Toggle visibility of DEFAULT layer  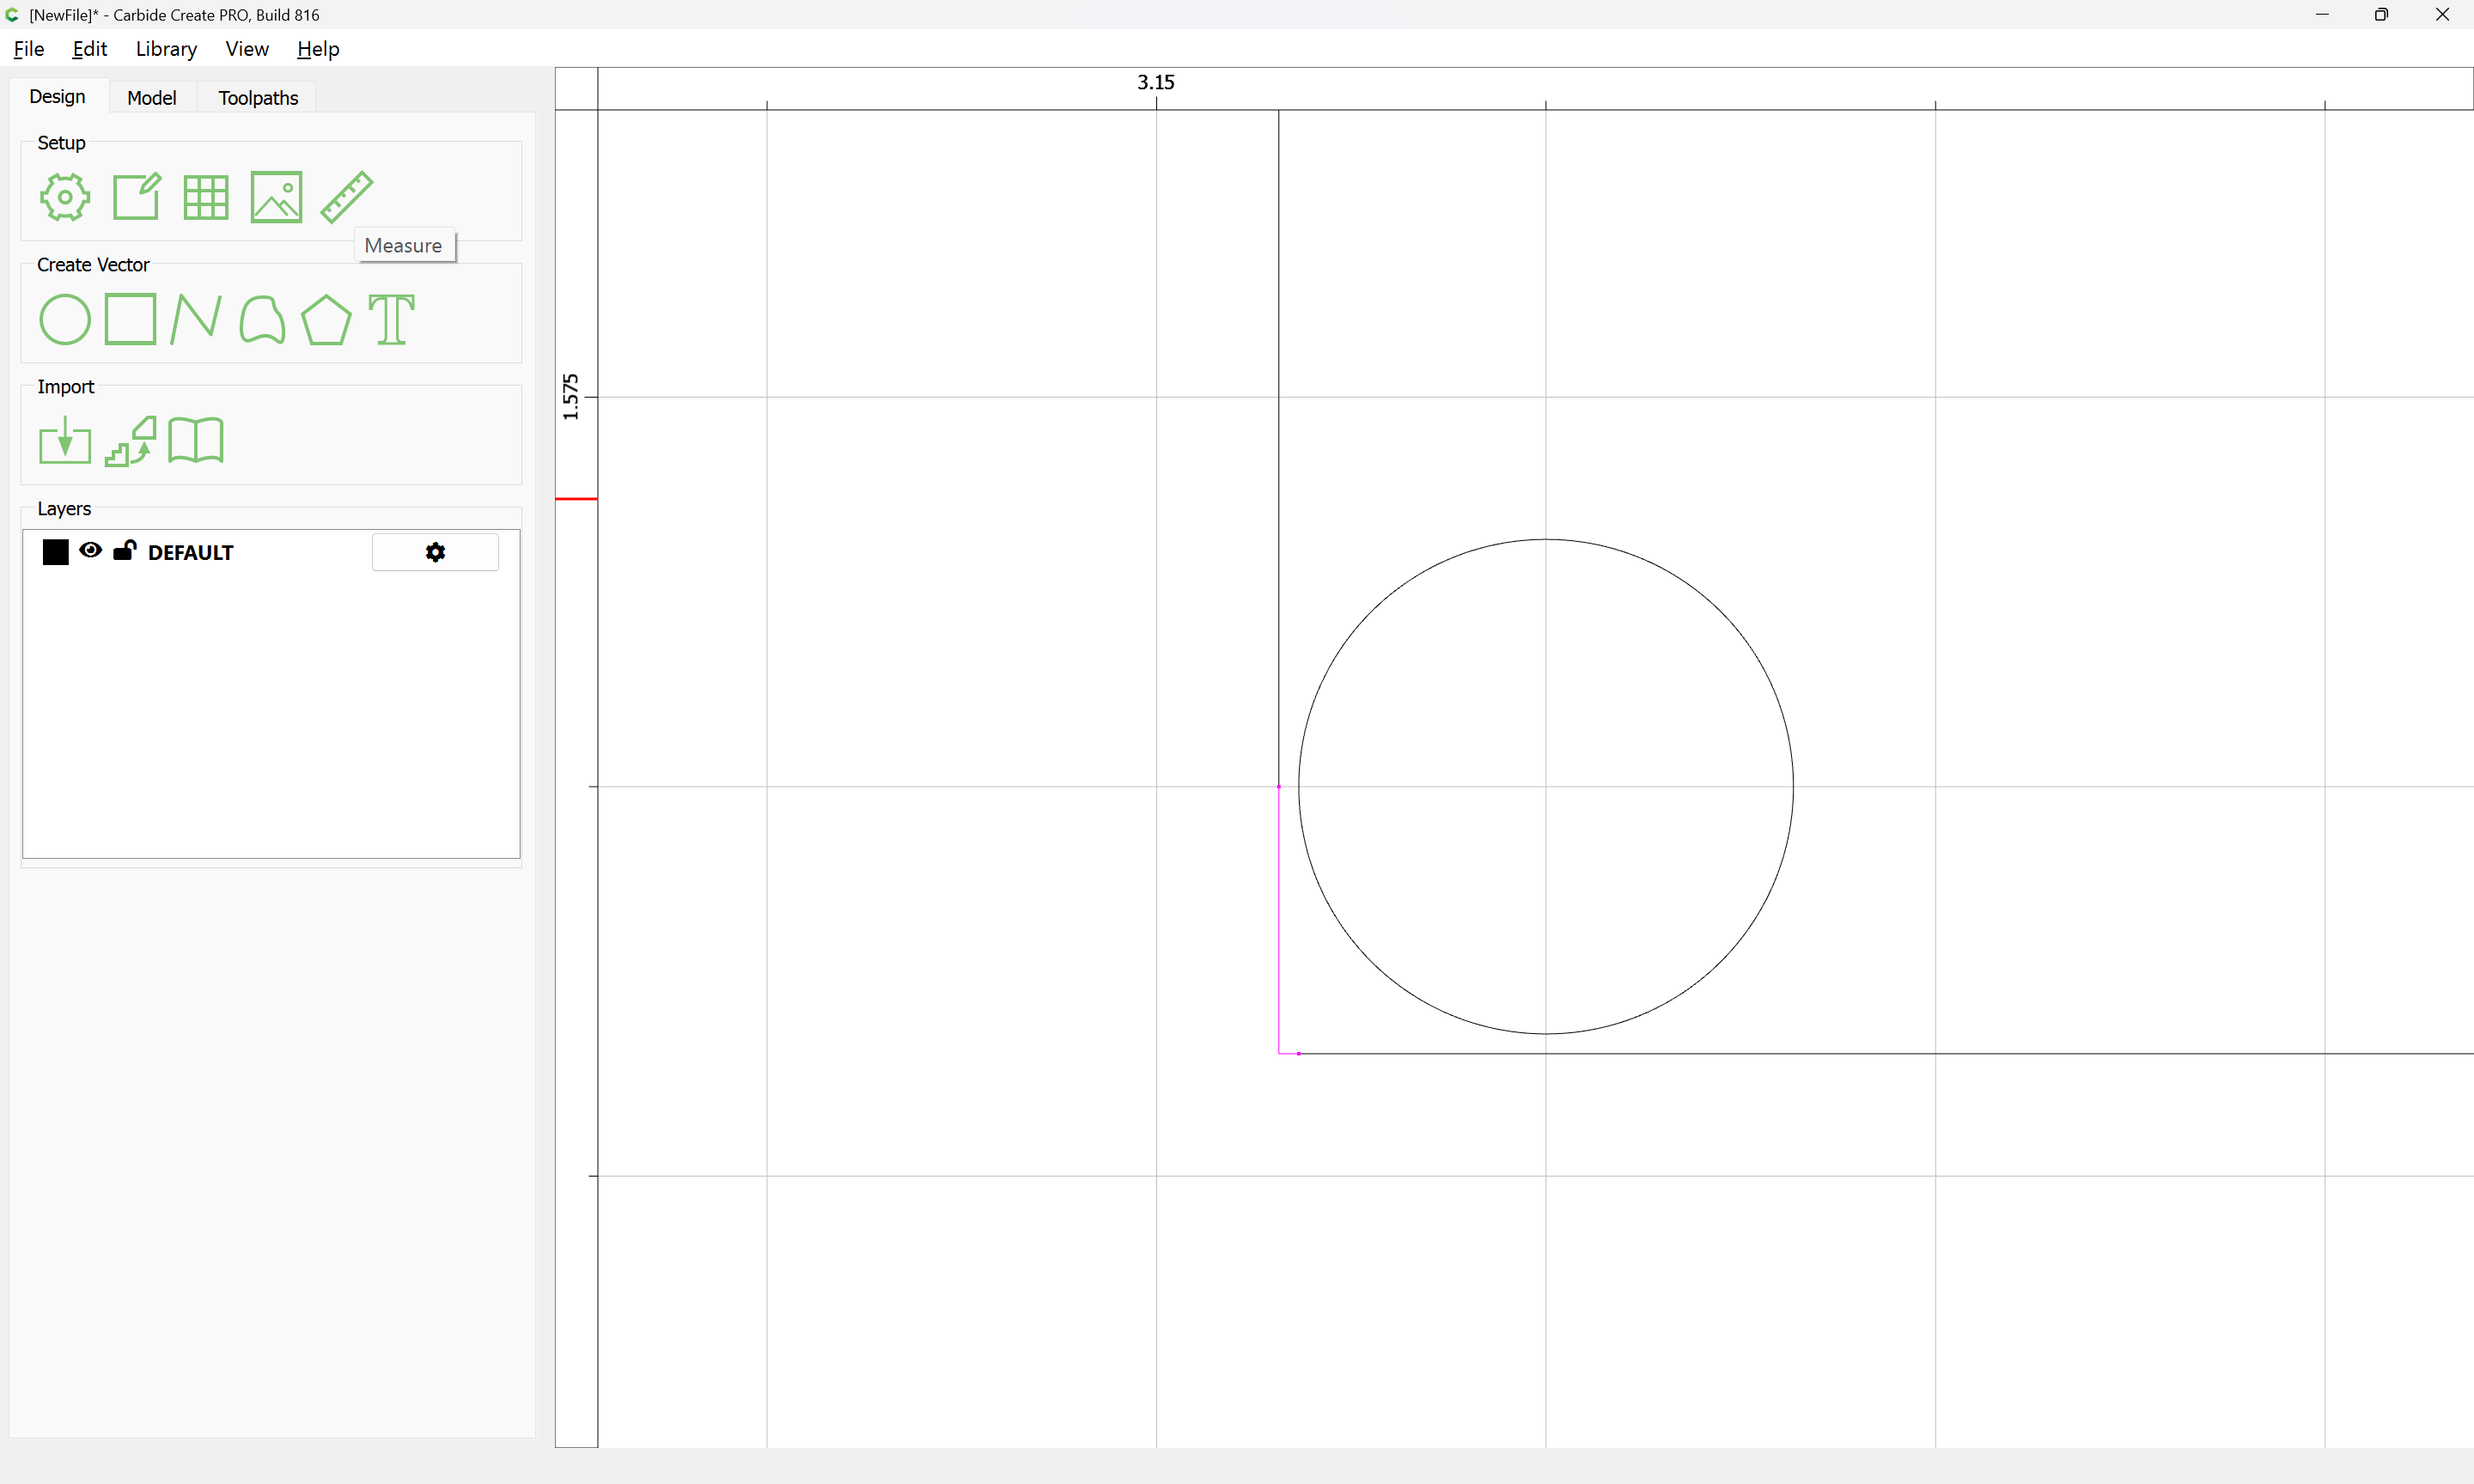pos(90,550)
